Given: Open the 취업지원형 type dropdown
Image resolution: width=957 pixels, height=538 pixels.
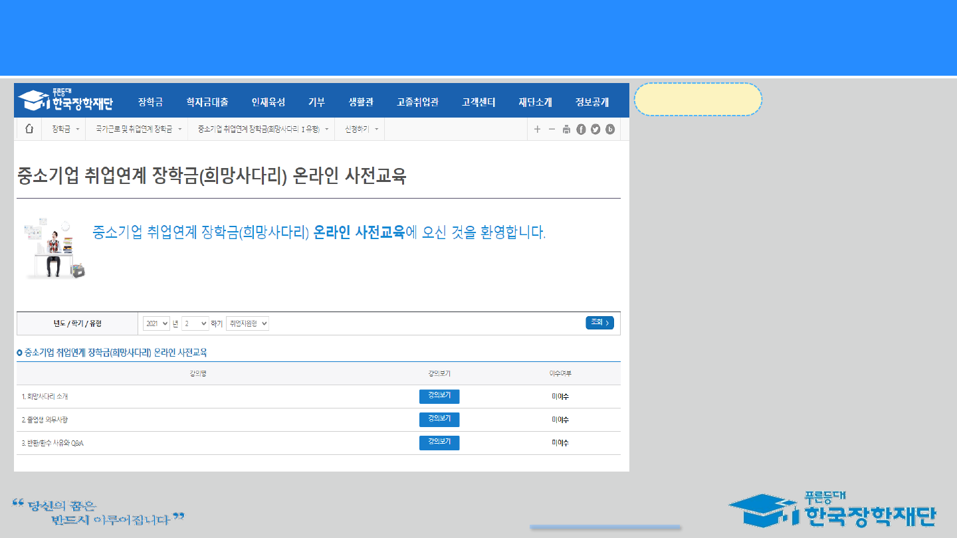Looking at the screenshot, I should coord(247,323).
